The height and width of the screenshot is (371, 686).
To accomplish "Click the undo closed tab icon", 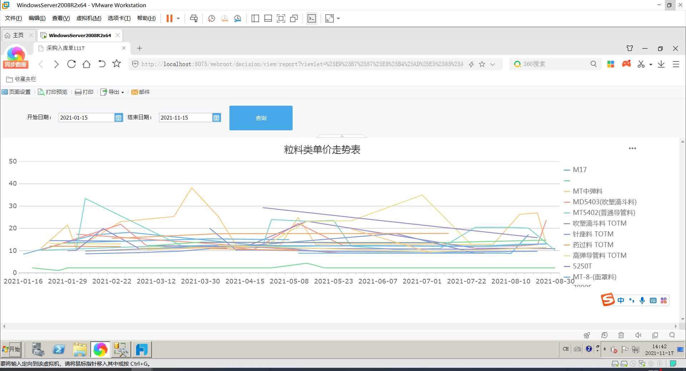I will coord(102,64).
